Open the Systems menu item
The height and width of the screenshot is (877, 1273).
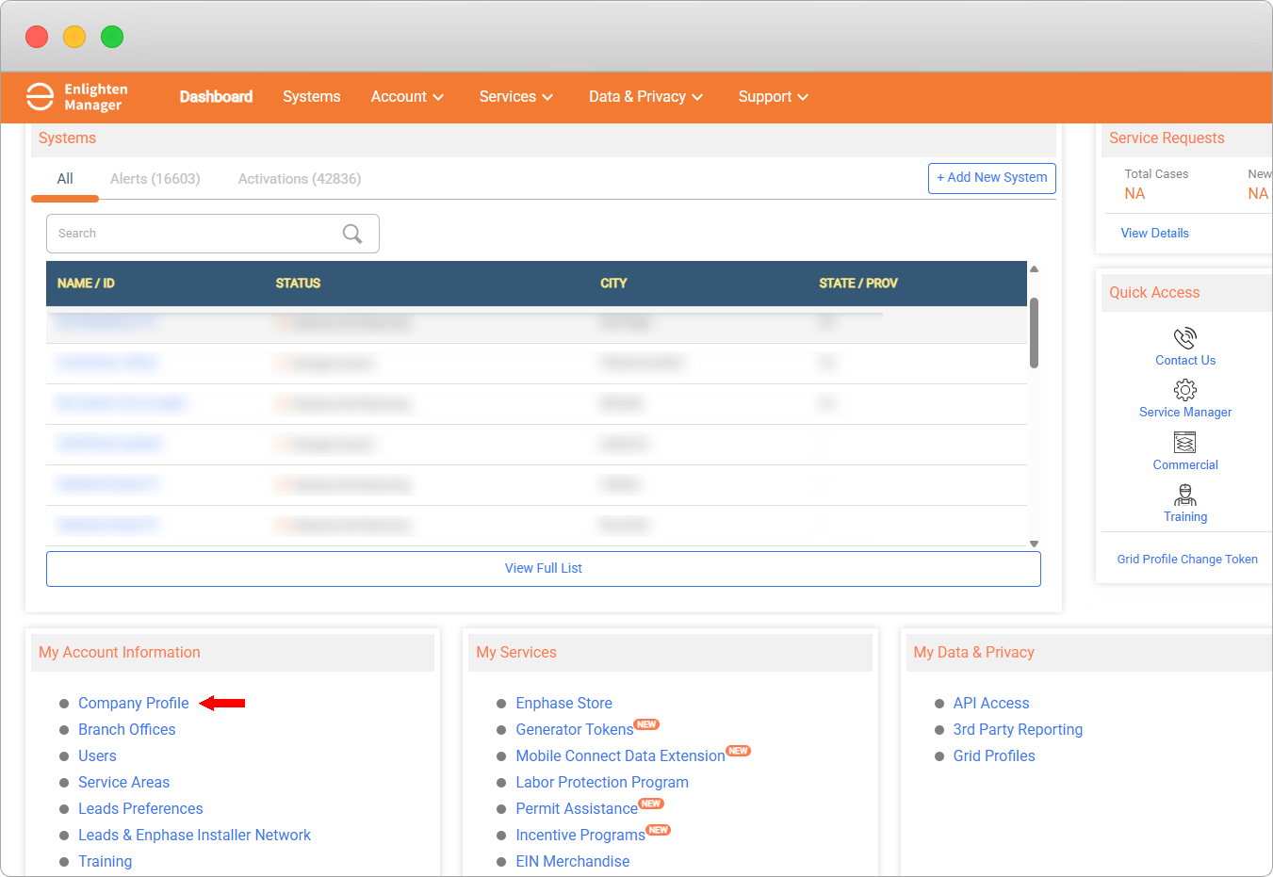(x=312, y=97)
